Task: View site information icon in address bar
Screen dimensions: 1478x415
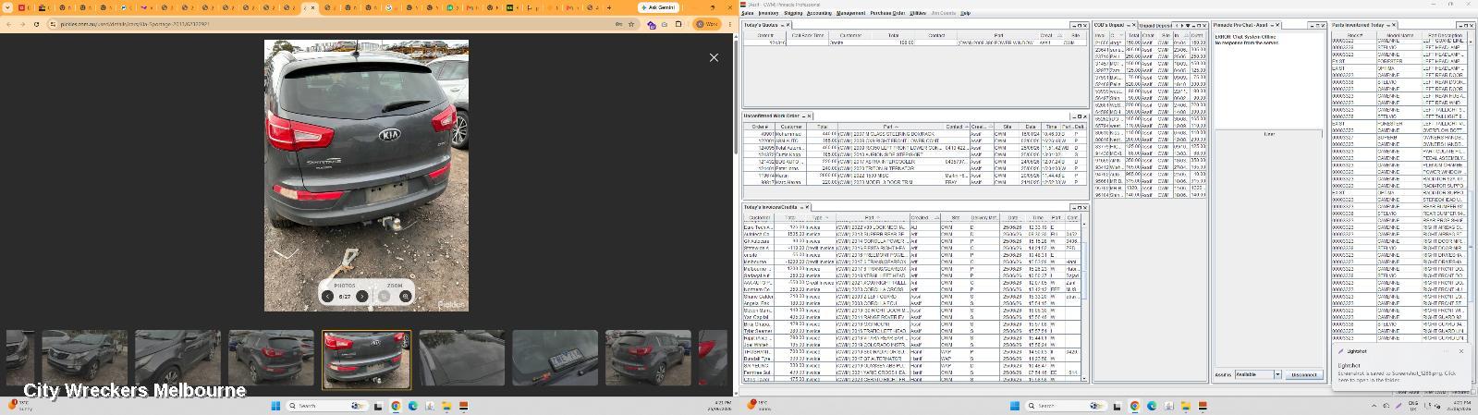Action: (x=52, y=24)
